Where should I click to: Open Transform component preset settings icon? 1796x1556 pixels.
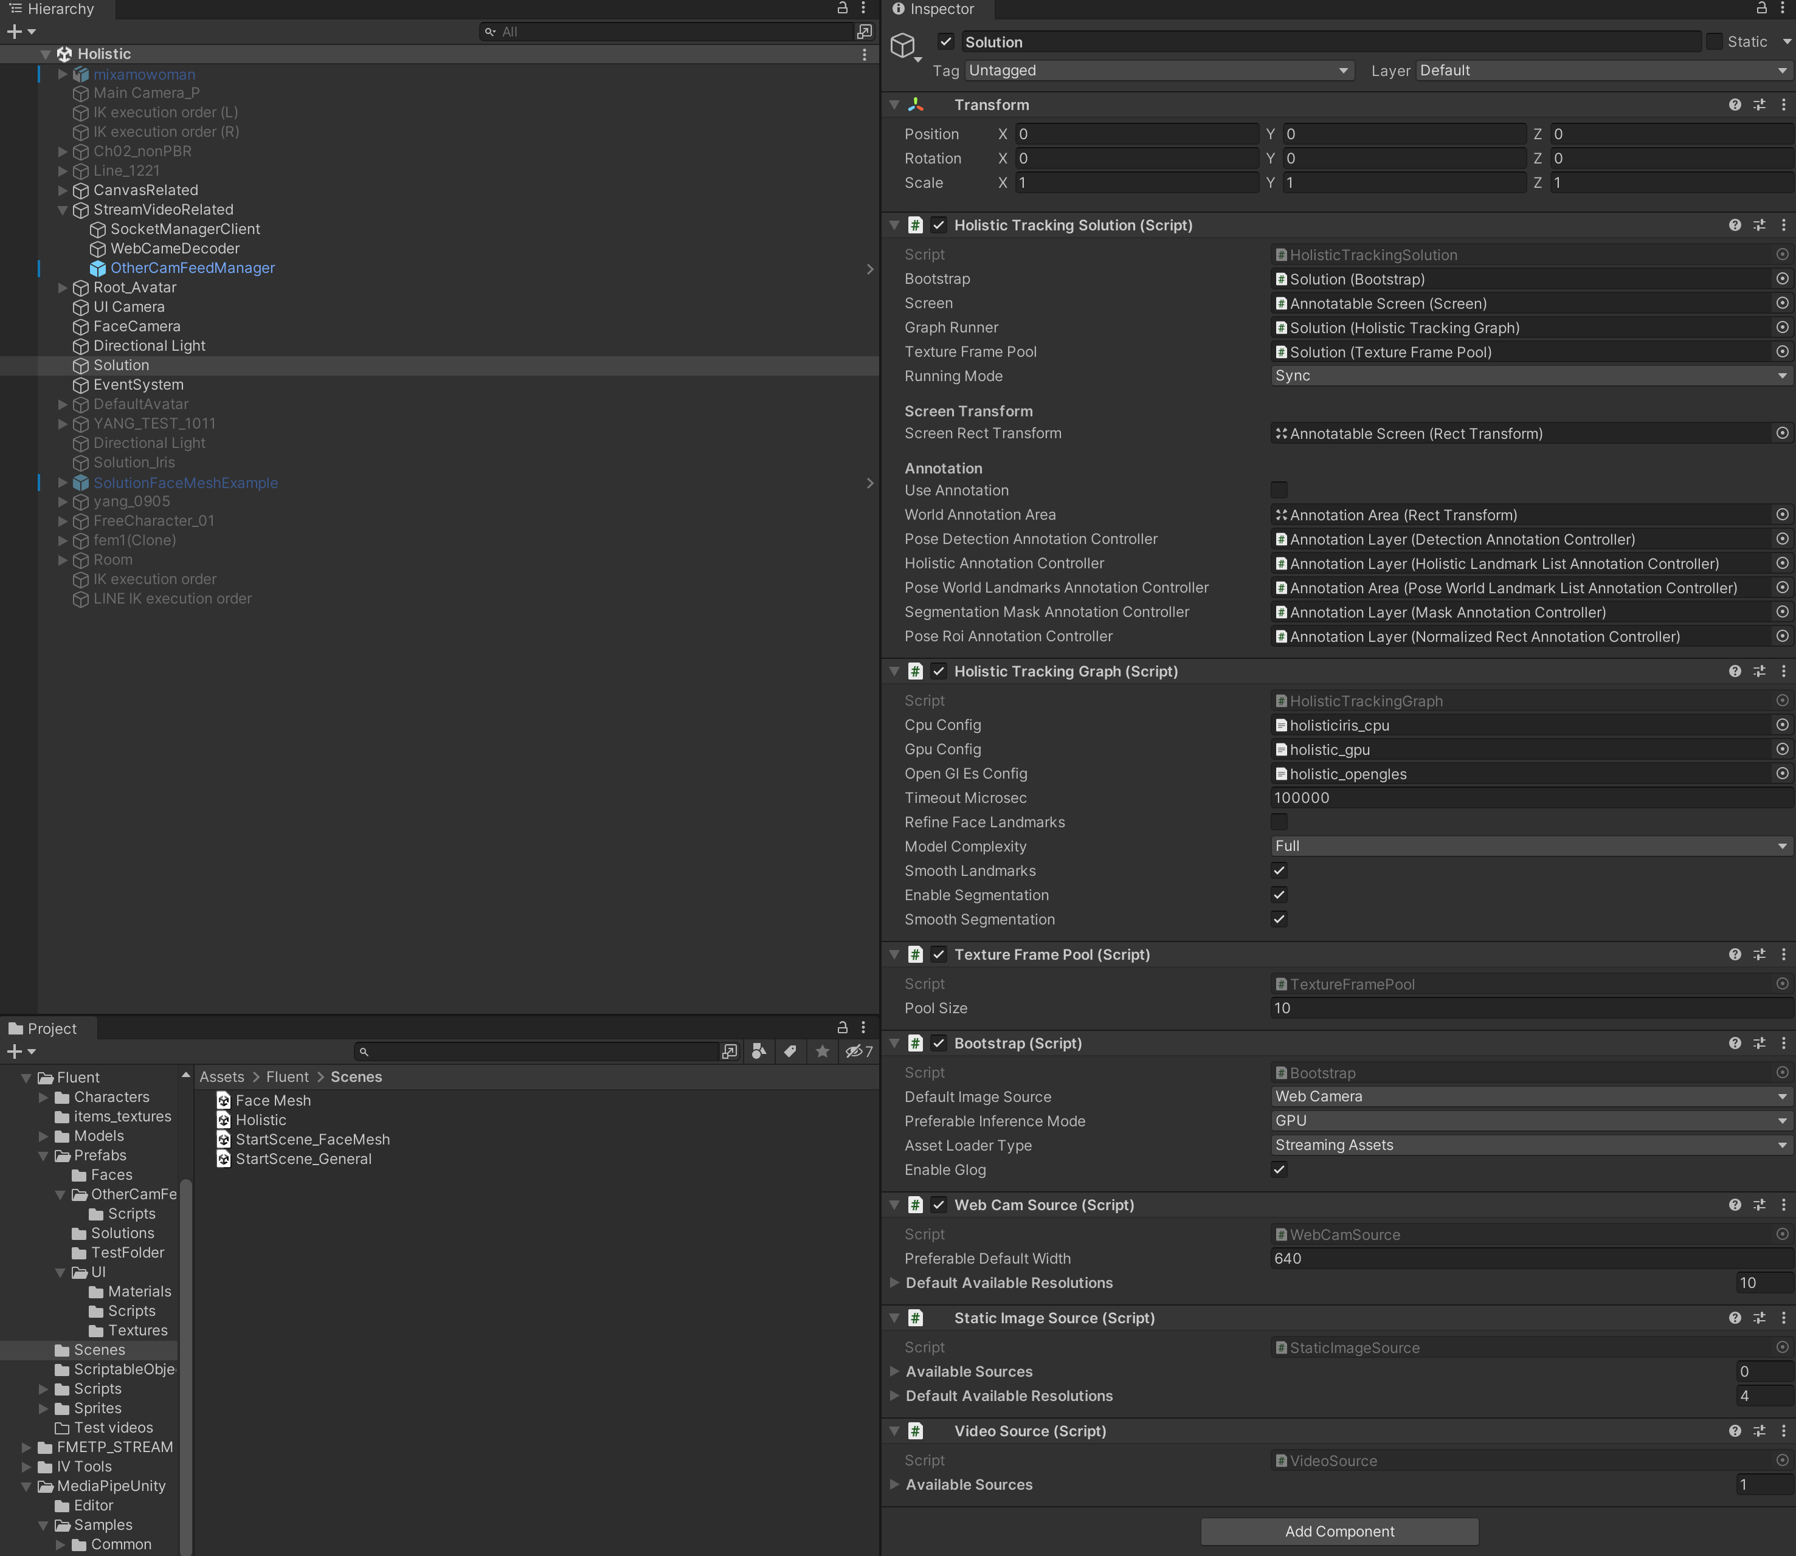(1759, 104)
